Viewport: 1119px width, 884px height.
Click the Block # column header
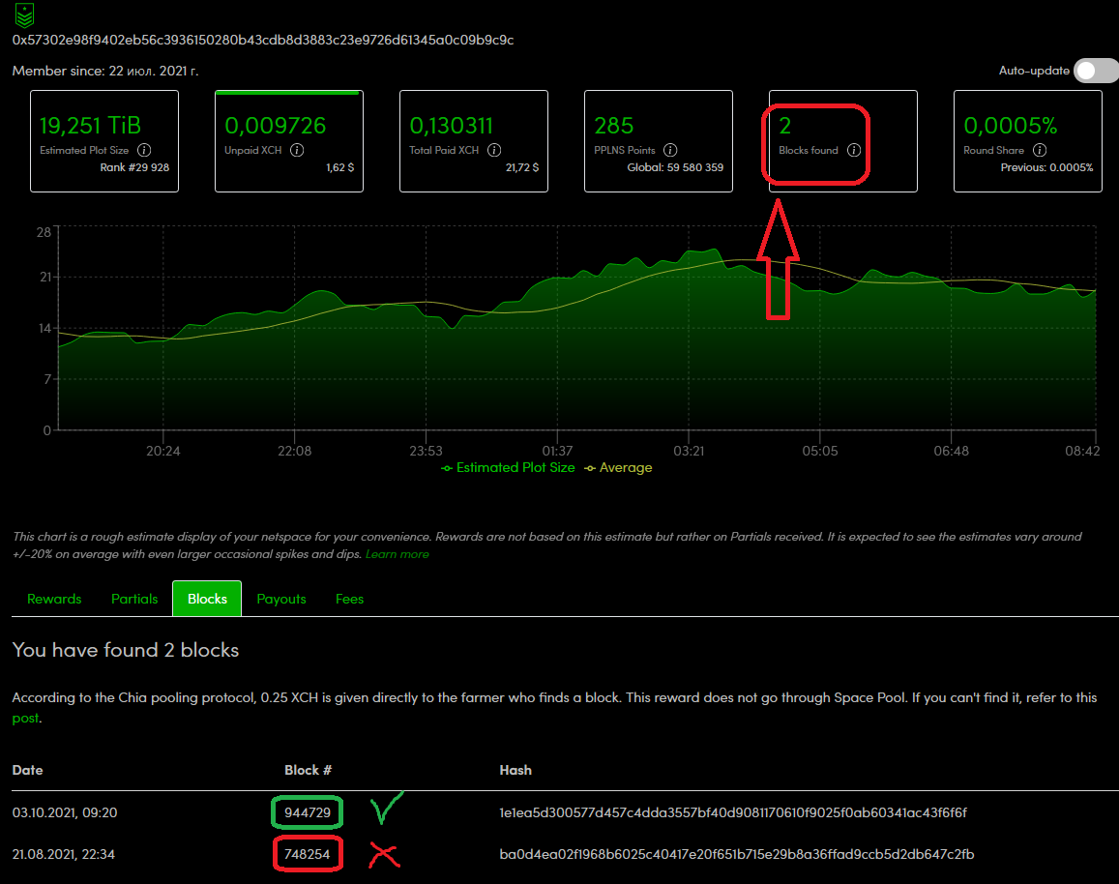308,770
